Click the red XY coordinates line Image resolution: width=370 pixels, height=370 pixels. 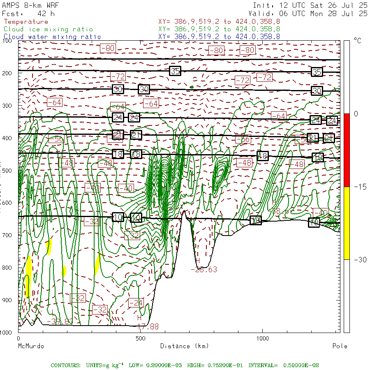[x=219, y=22]
